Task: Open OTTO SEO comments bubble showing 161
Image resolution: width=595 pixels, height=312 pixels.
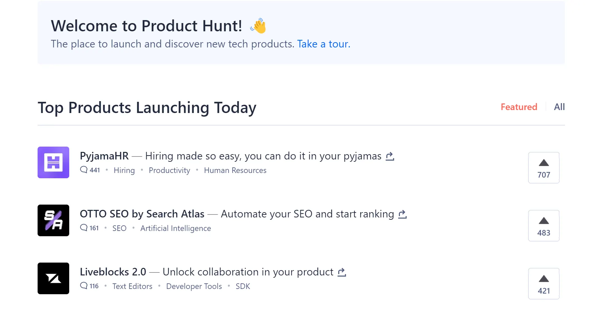Action: click(89, 228)
